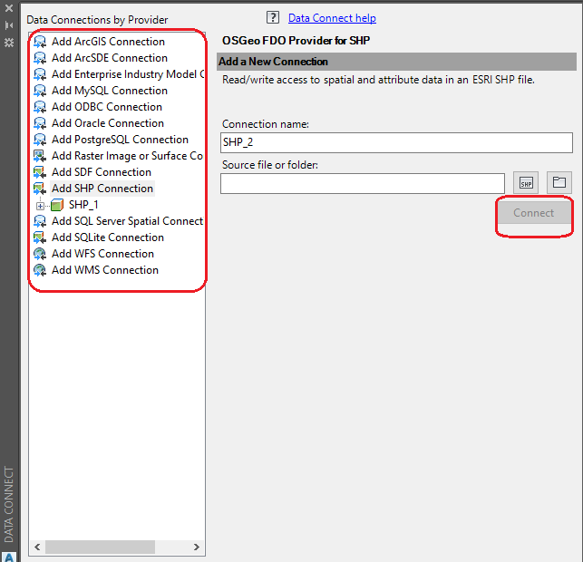Browse for an SHP source file
Viewport: 583px width, 562px height.
tap(526, 183)
